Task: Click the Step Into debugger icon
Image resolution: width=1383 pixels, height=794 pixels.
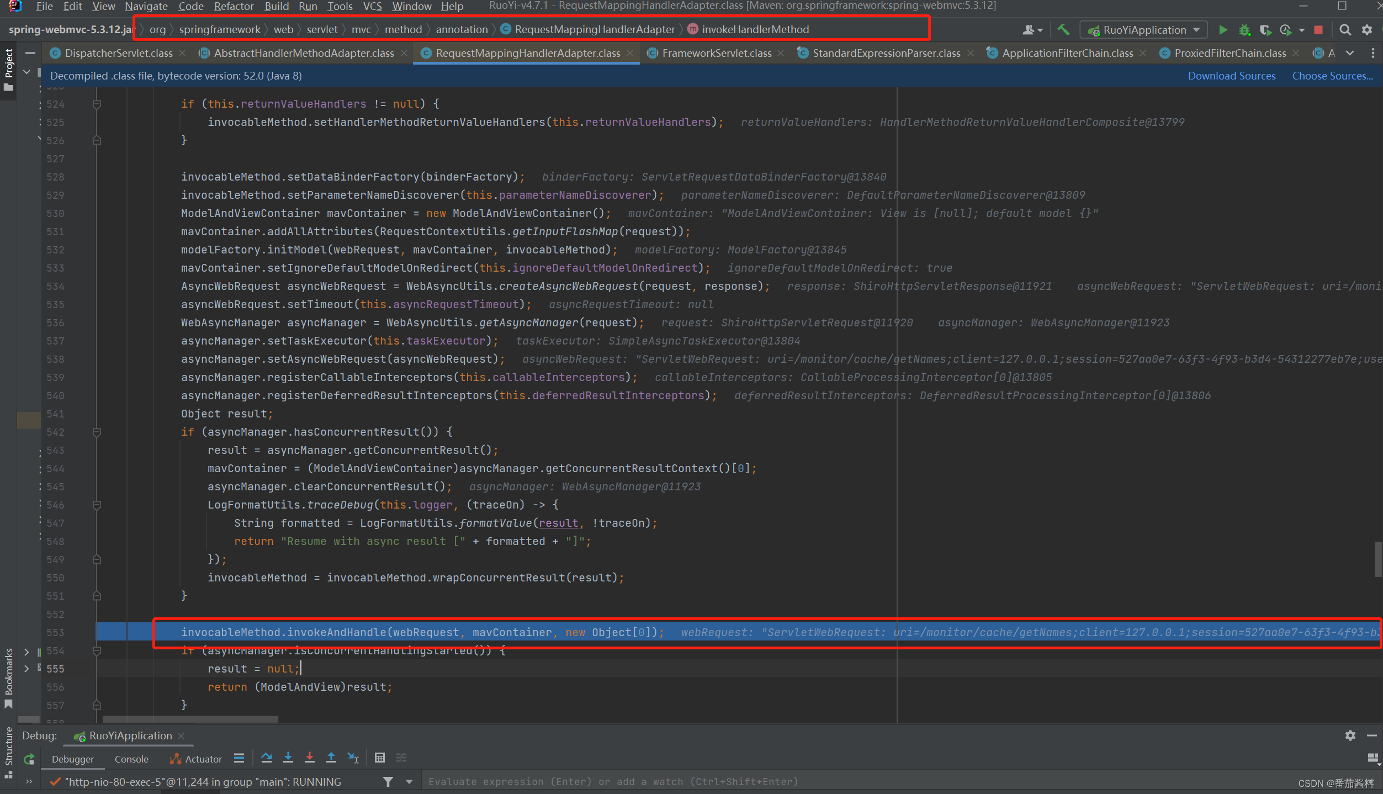Action: tap(288, 758)
